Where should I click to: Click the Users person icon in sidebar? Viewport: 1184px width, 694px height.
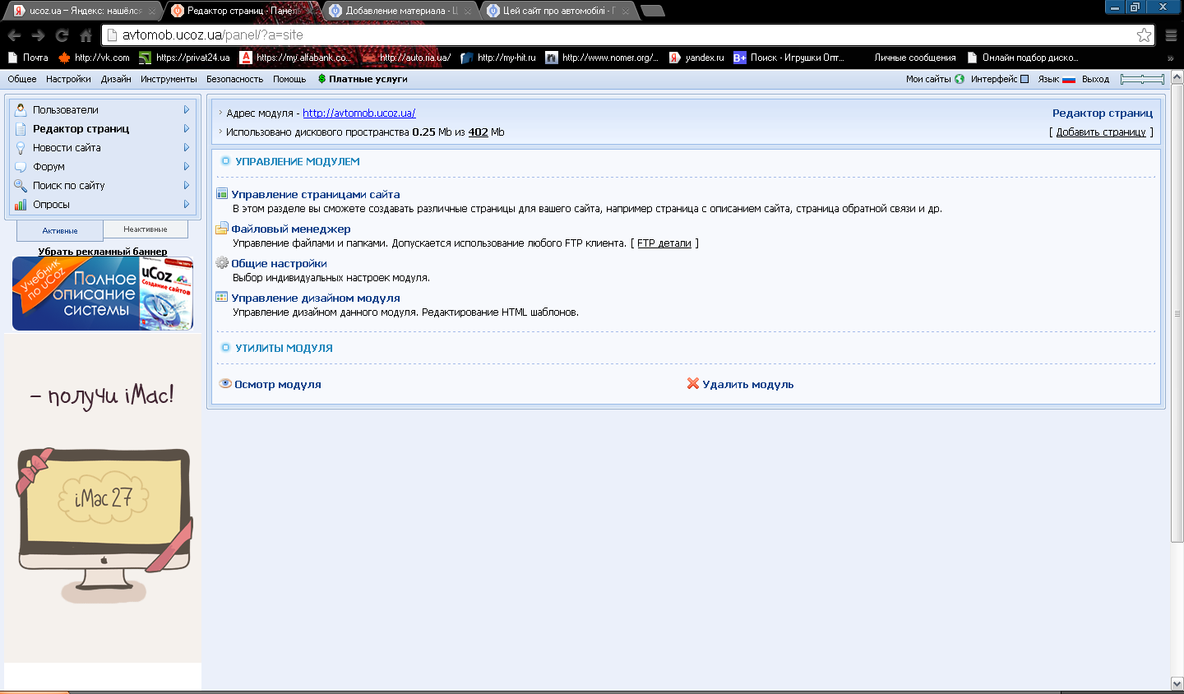(x=21, y=109)
